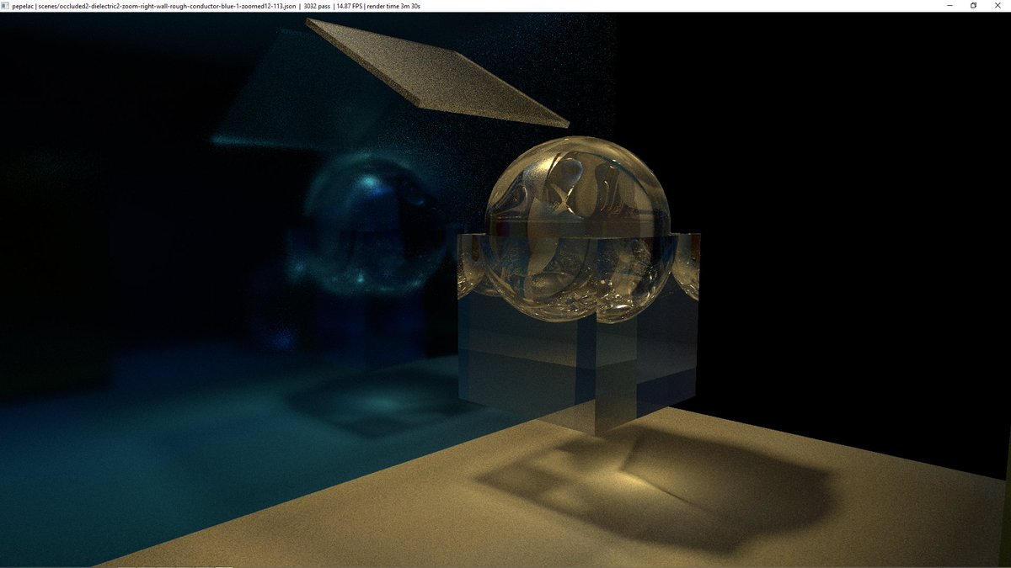The image size is (1011, 568).
Task: Close the pepelac renderer
Action: coord(998,5)
